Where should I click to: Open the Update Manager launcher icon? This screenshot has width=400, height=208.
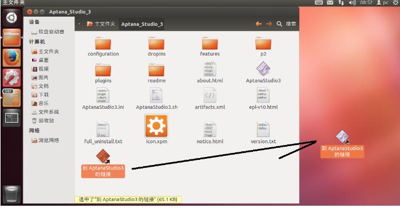[x=11, y=97]
